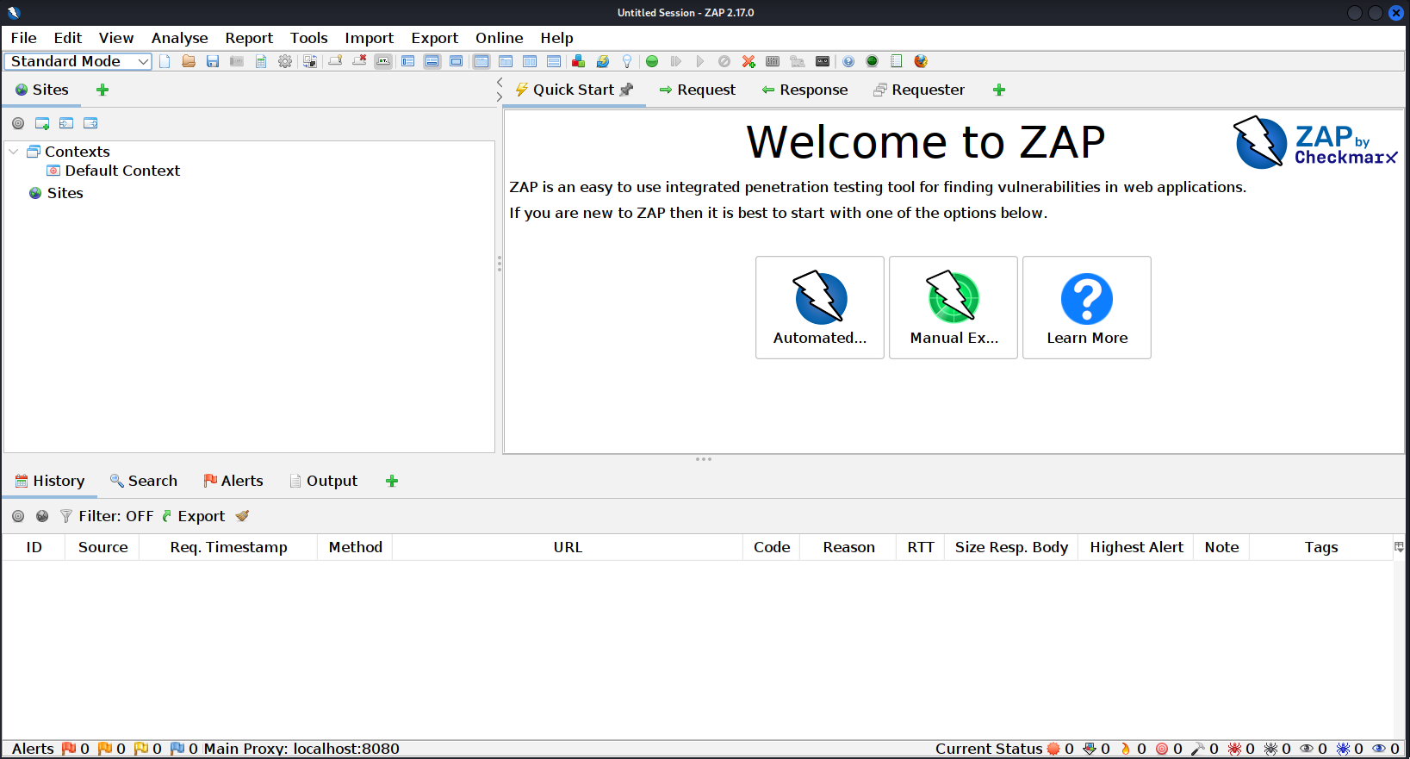Click the Check for Updates lightning globe icon
Screen dimensions: 1410x759
click(603, 61)
